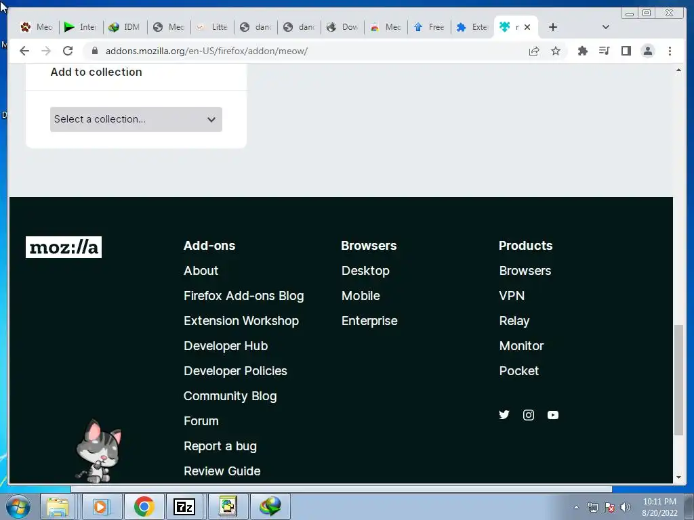Open the Extensions puzzle icon
Image resolution: width=694 pixels, height=520 pixels.
coord(582,51)
